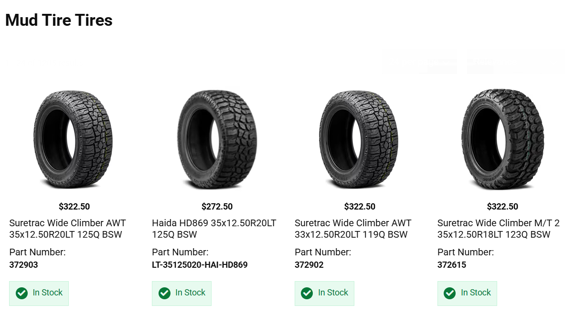586x315 pixels.
Task: Open the Suretrac Wide Climber AWT 35x12.50R20LT tire image
Action: 74,139
